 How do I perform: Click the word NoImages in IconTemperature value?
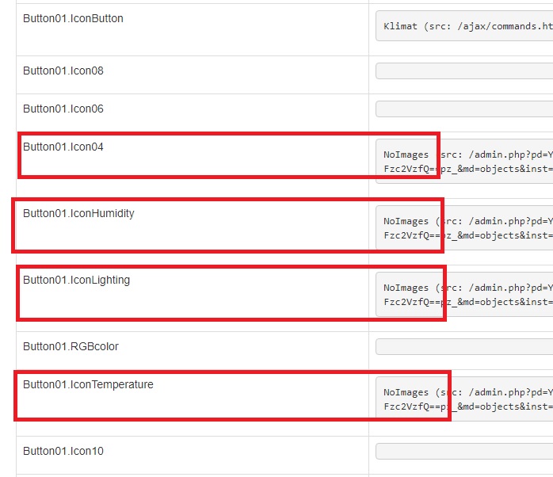tap(406, 392)
